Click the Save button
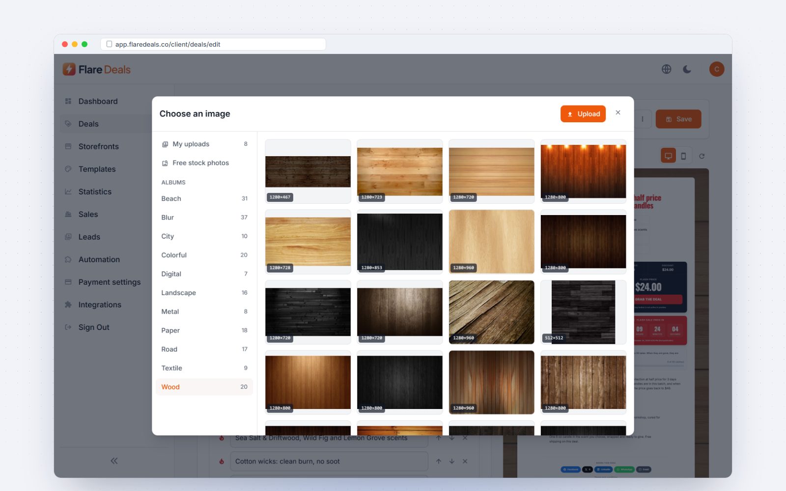786x491 pixels. click(678, 119)
